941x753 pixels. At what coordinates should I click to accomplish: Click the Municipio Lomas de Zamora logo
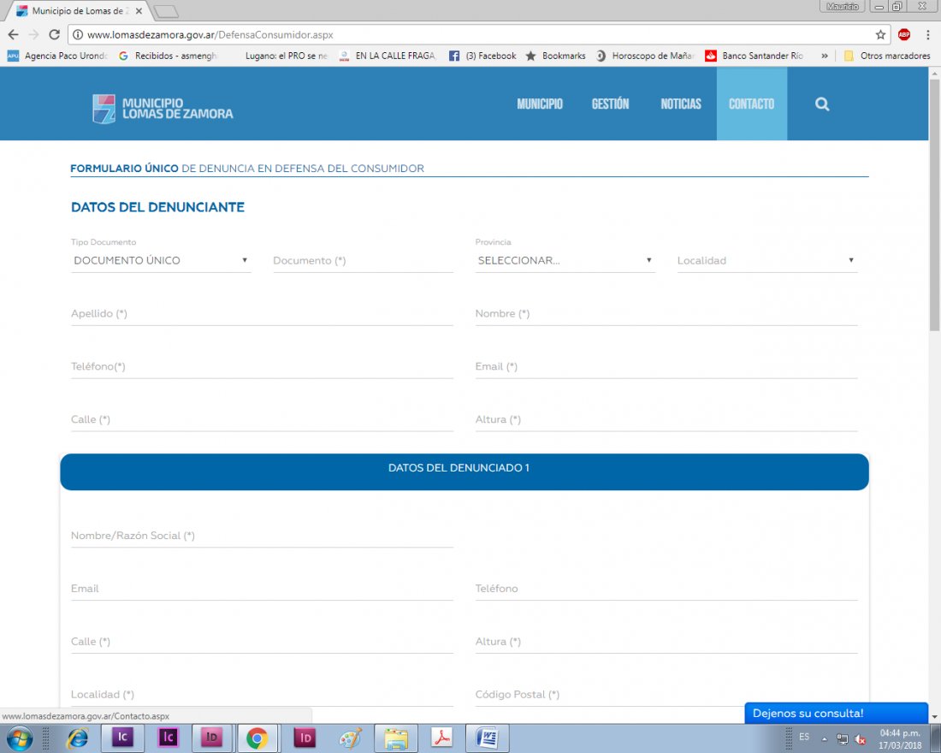coord(163,109)
